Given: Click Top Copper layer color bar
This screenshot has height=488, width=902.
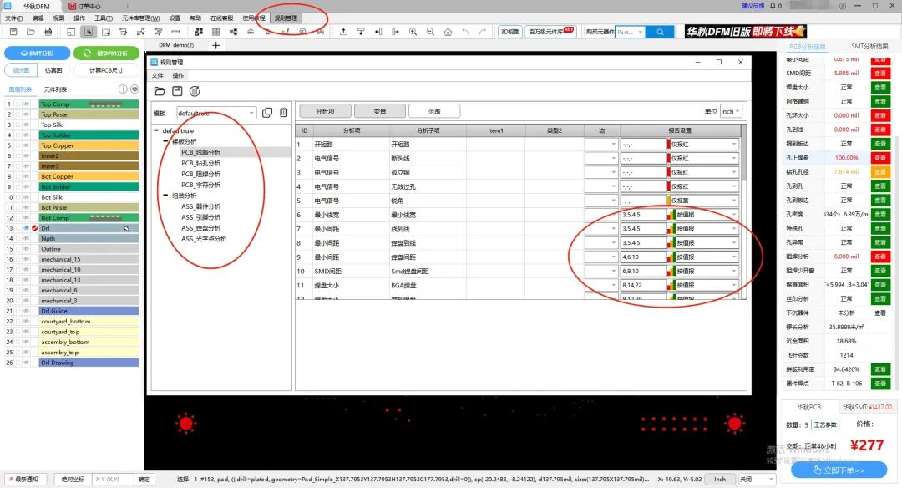Looking at the screenshot, I should tap(89, 145).
